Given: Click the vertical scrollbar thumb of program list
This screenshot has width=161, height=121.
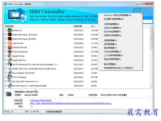Looking at the screenshot, I should tap(151, 38).
